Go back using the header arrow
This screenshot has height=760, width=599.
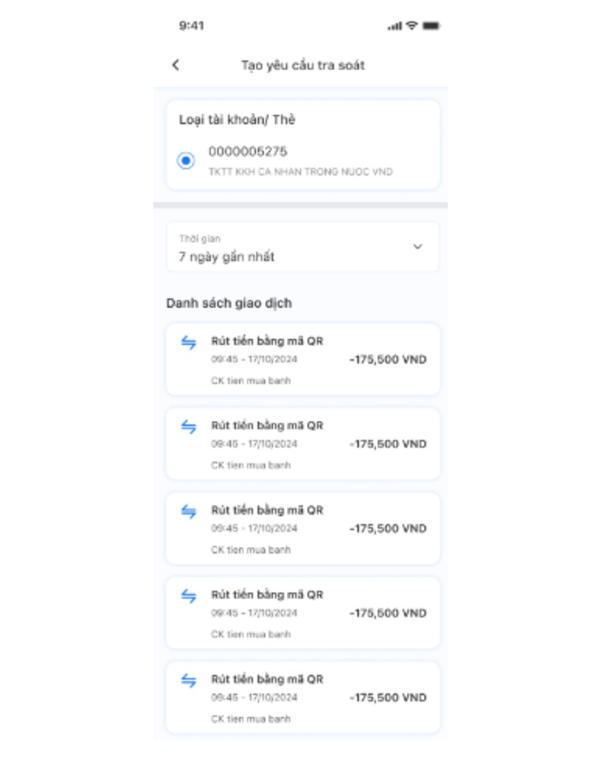(176, 65)
